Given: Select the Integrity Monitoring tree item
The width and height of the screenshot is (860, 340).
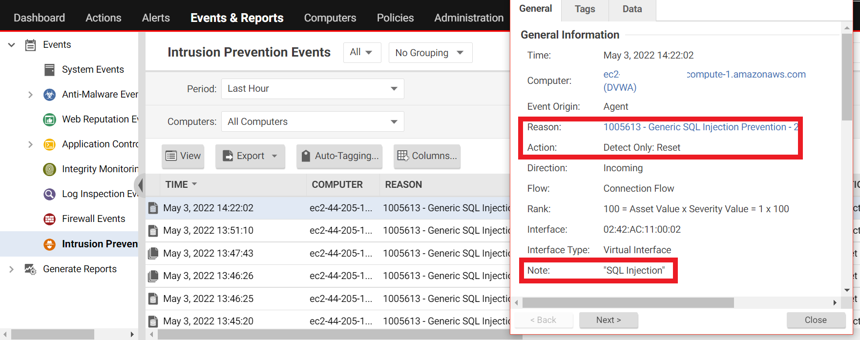Looking at the screenshot, I should (x=100, y=169).
